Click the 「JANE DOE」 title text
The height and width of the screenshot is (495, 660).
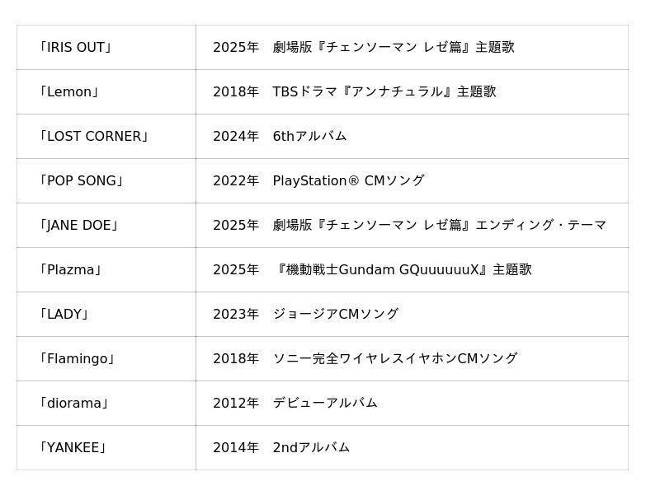78,226
